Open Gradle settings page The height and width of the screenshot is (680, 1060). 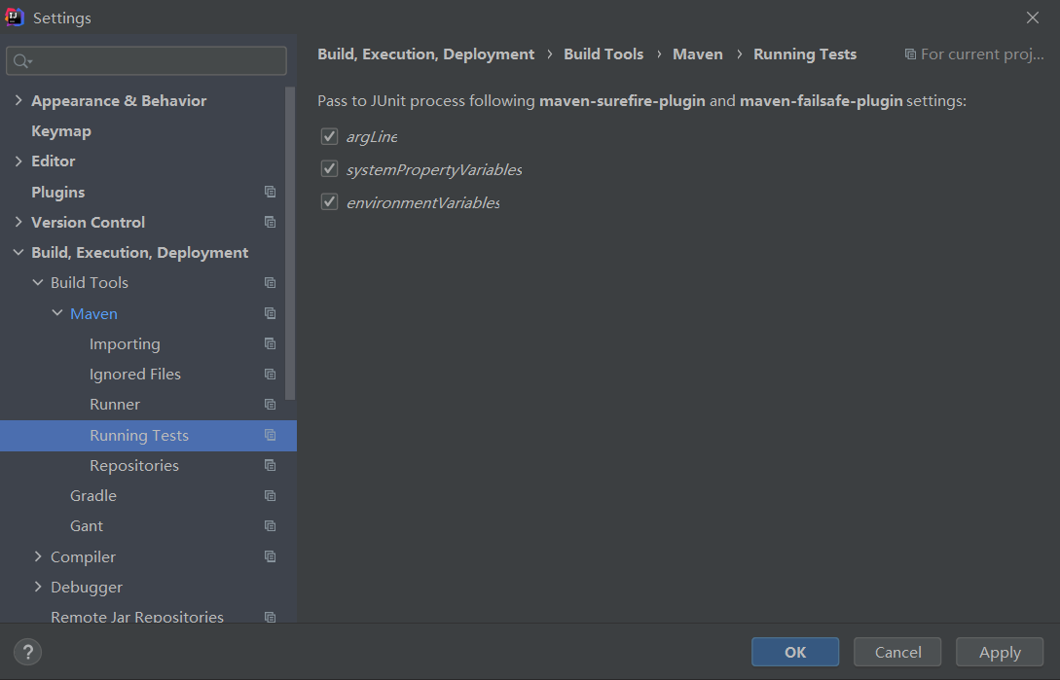point(93,496)
